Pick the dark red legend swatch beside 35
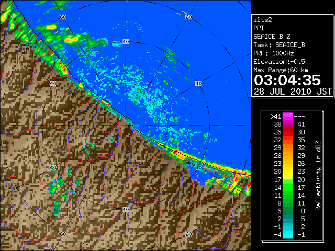The height and width of the screenshot is (251, 335). pos(288,132)
